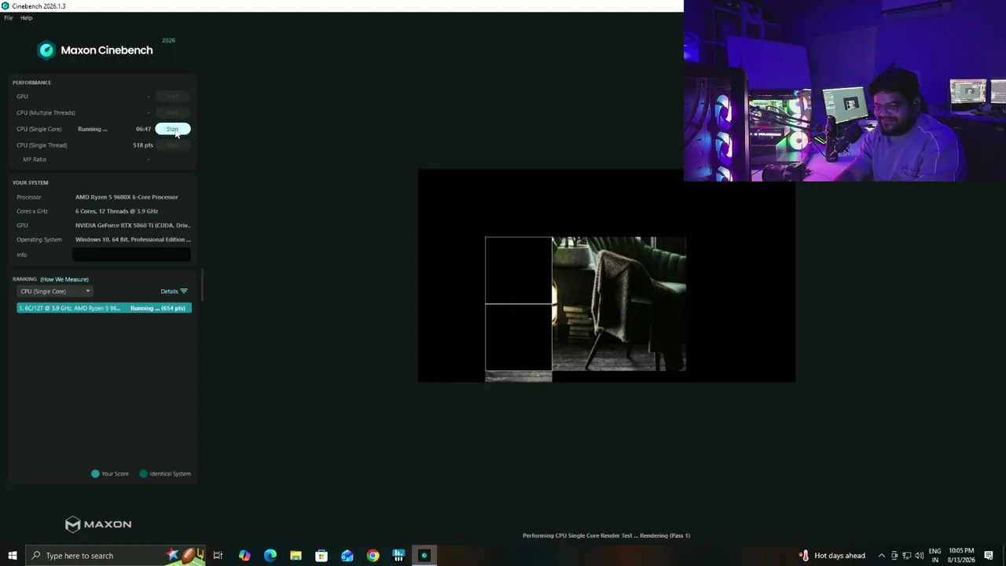1006x566 pixels.
Task: Switch to Cinebench on the taskbar
Action: coord(424,556)
